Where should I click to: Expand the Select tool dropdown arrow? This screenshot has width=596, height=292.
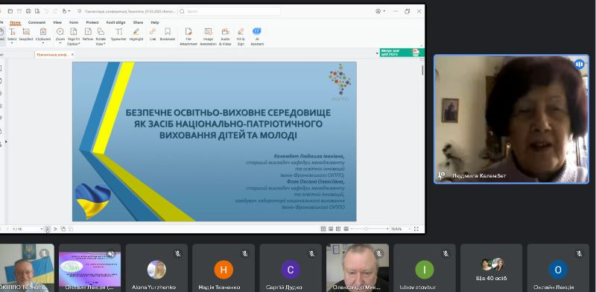(12, 43)
